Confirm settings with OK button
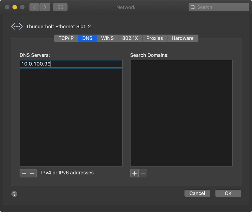The image size is (252, 212). tap(228, 193)
